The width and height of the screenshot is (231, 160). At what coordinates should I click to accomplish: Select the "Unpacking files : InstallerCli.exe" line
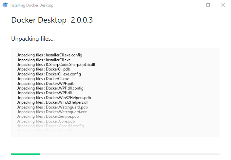click(44, 60)
